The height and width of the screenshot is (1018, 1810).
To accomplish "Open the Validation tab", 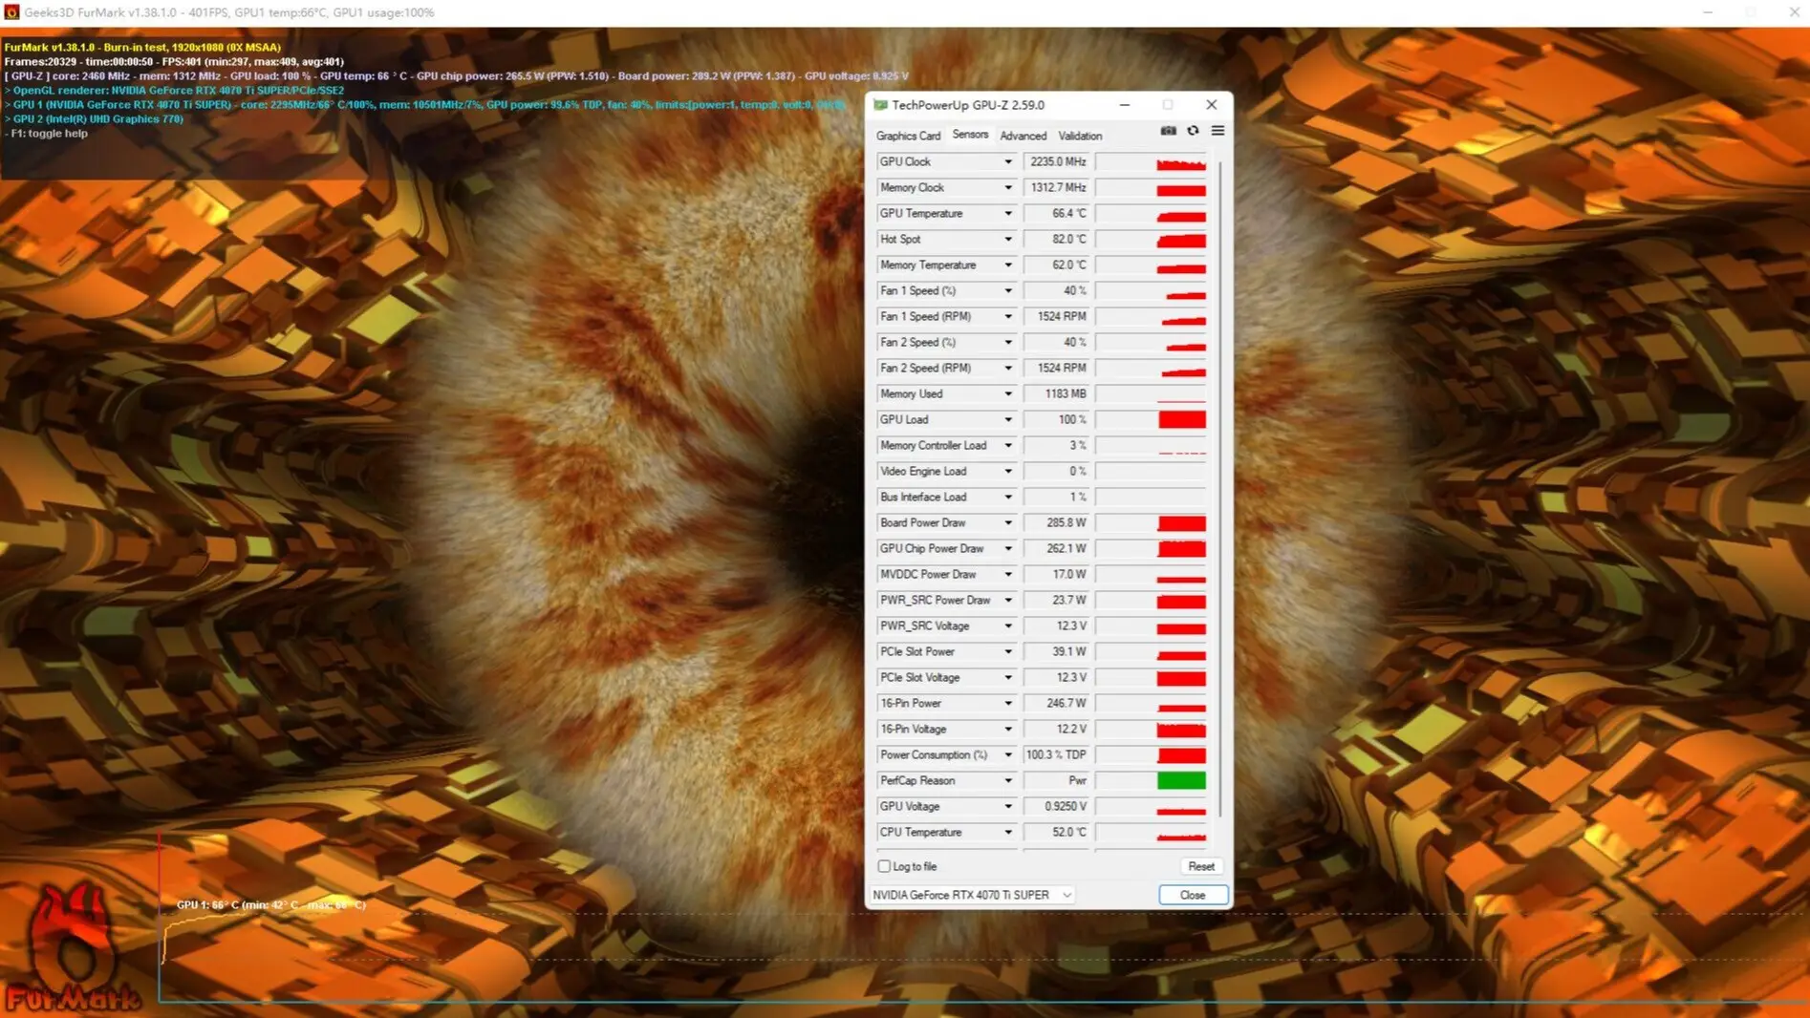I will 1080,136.
